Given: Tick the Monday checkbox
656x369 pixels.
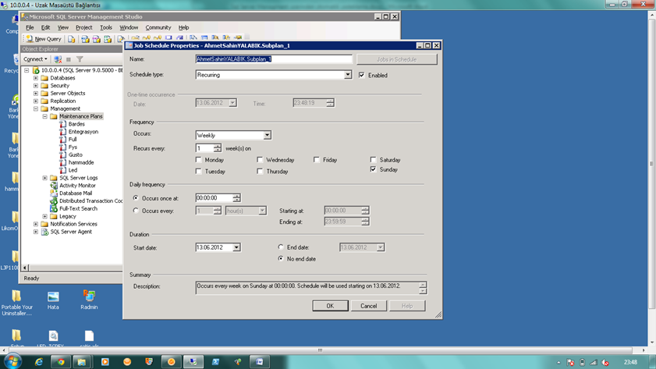Looking at the screenshot, I should click(200, 160).
